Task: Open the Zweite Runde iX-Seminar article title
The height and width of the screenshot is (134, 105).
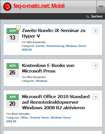Action: coord(54,33)
